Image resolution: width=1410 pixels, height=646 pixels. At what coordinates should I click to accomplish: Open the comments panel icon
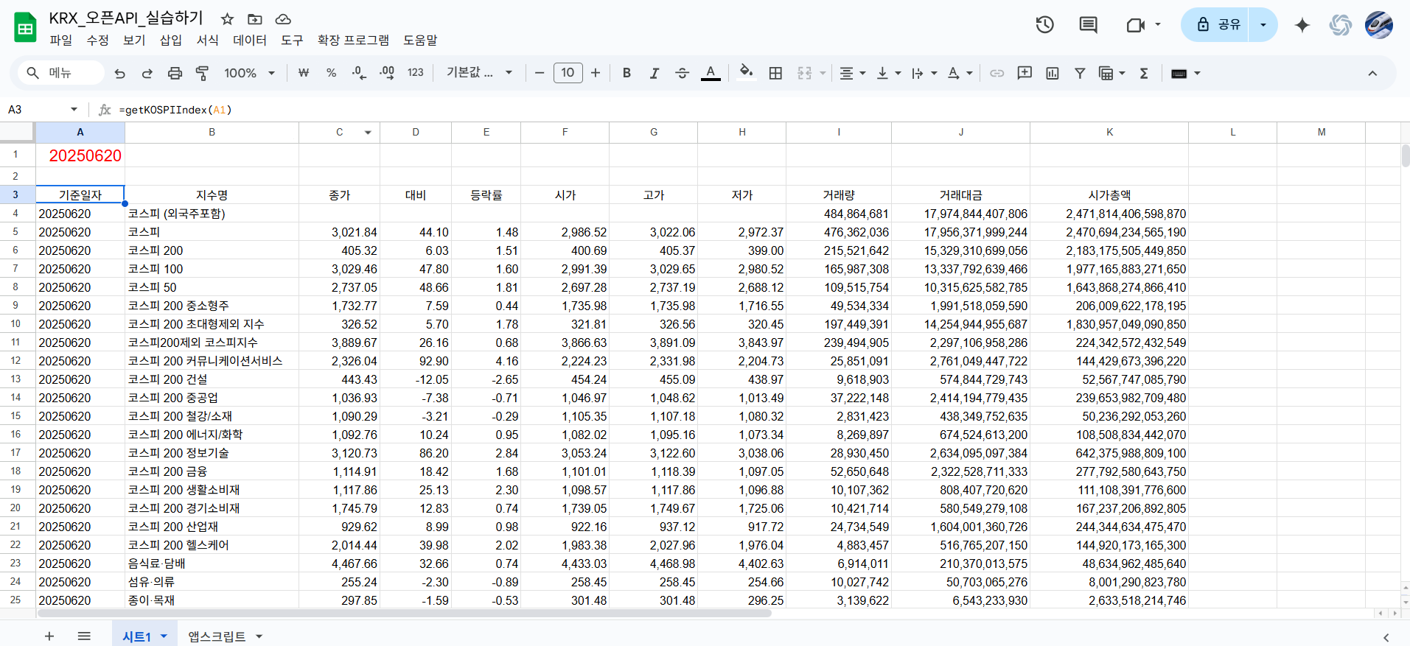coord(1088,24)
